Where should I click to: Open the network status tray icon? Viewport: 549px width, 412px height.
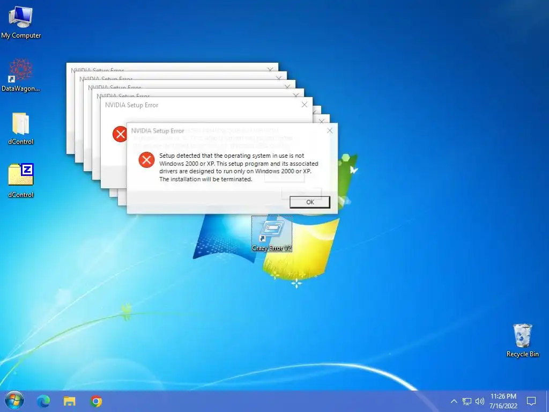tap(467, 401)
